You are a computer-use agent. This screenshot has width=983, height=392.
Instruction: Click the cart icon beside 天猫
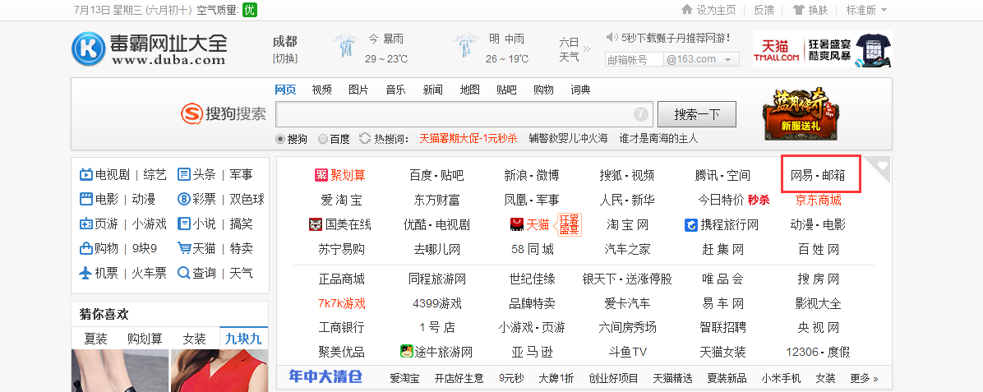[183, 248]
